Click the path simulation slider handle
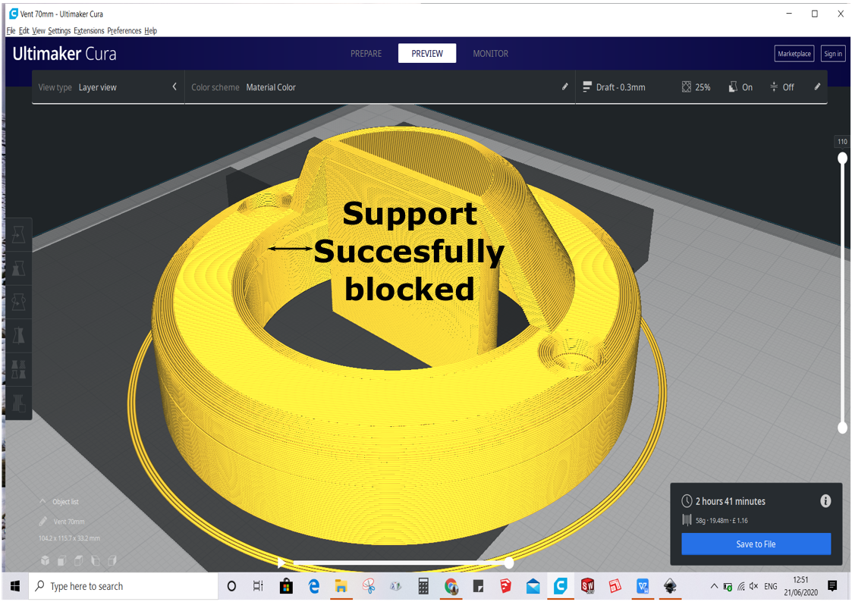 pos(508,563)
